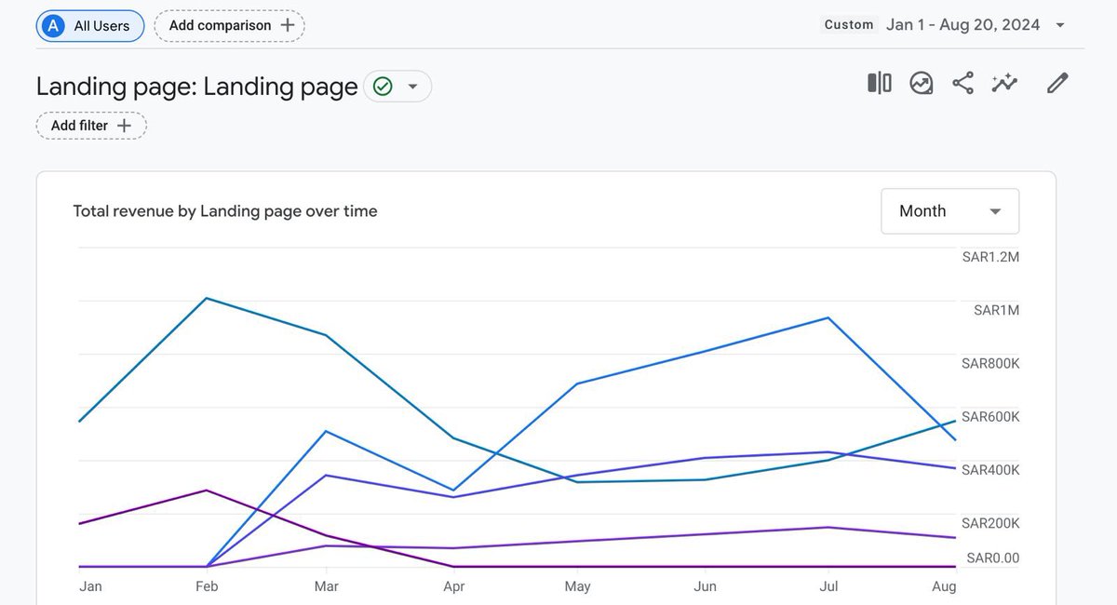The height and width of the screenshot is (605, 1117).
Task: Click the Jul x-axis label
Action: click(x=828, y=586)
